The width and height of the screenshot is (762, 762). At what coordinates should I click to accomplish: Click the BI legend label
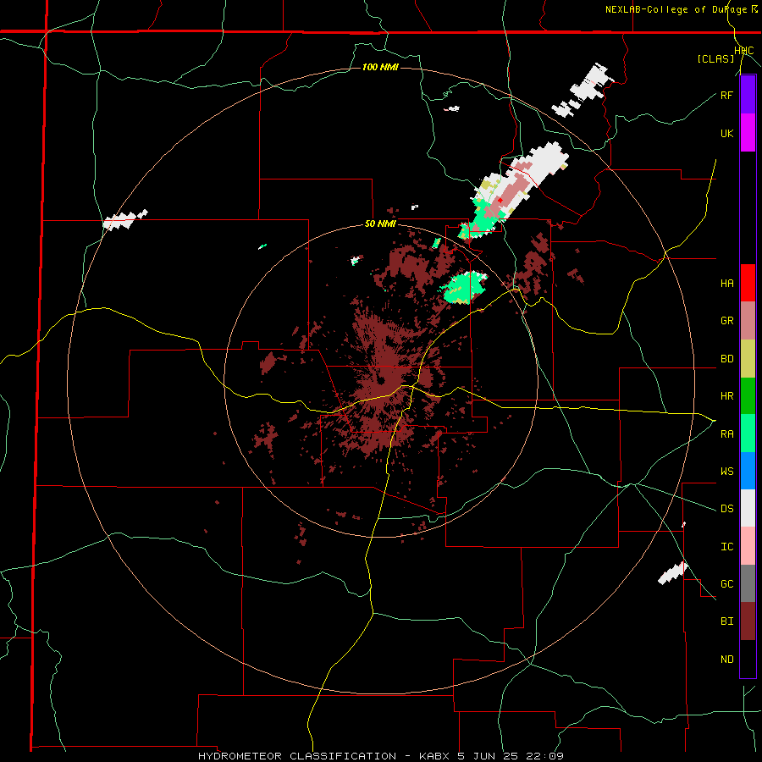[x=726, y=621]
